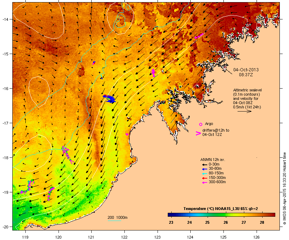Click the magenta Argo circle legend symbol

pos(201,124)
